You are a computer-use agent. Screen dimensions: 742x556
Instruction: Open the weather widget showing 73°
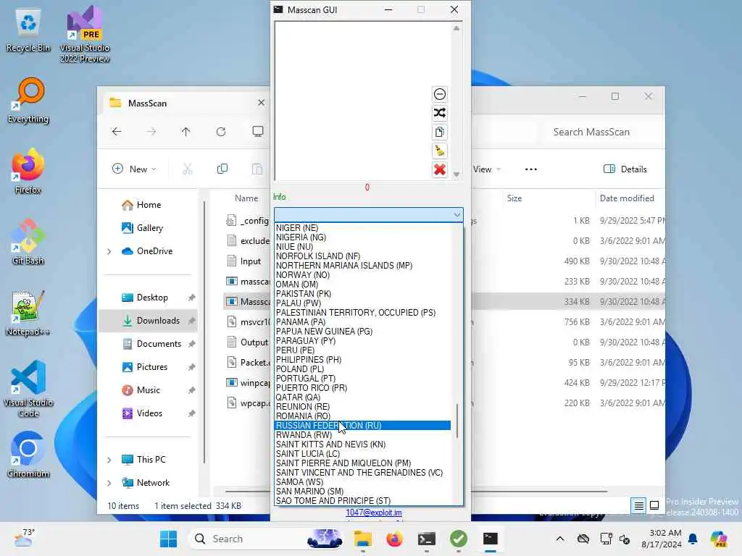coord(25,538)
